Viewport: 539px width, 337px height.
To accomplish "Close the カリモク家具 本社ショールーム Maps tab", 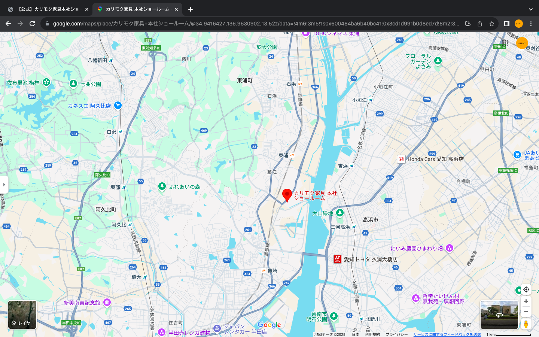I will tap(176, 9).
